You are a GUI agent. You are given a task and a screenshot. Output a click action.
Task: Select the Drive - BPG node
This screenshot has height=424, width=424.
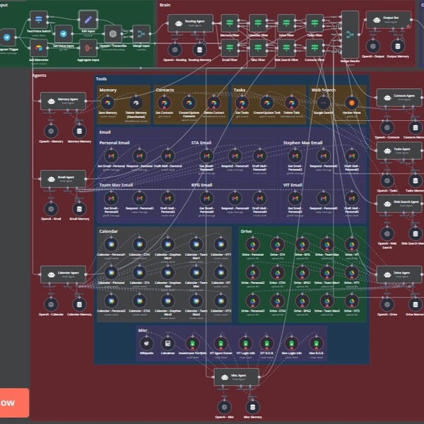[x=302, y=245]
